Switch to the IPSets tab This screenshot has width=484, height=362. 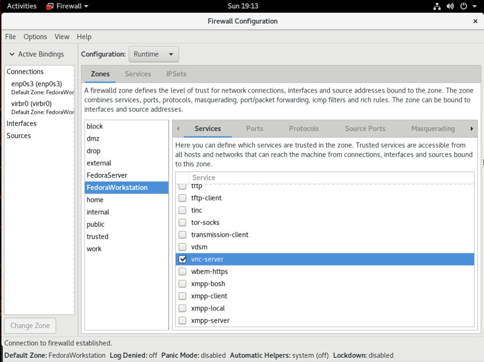(x=176, y=74)
